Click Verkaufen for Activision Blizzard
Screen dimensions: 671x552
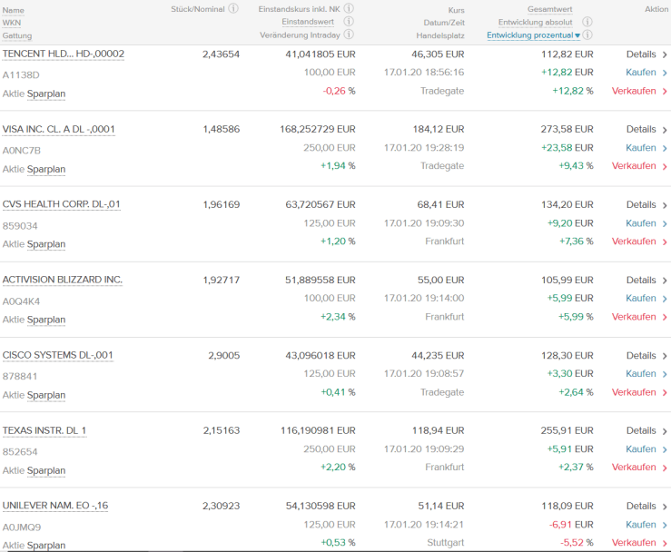pos(634,317)
